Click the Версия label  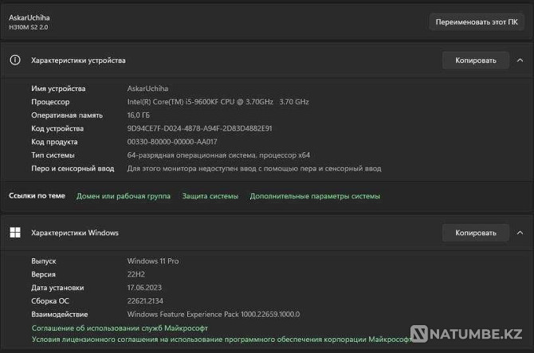(x=43, y=274)
